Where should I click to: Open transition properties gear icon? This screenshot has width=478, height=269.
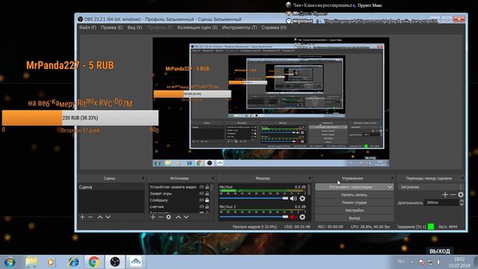tap(461, 194)
